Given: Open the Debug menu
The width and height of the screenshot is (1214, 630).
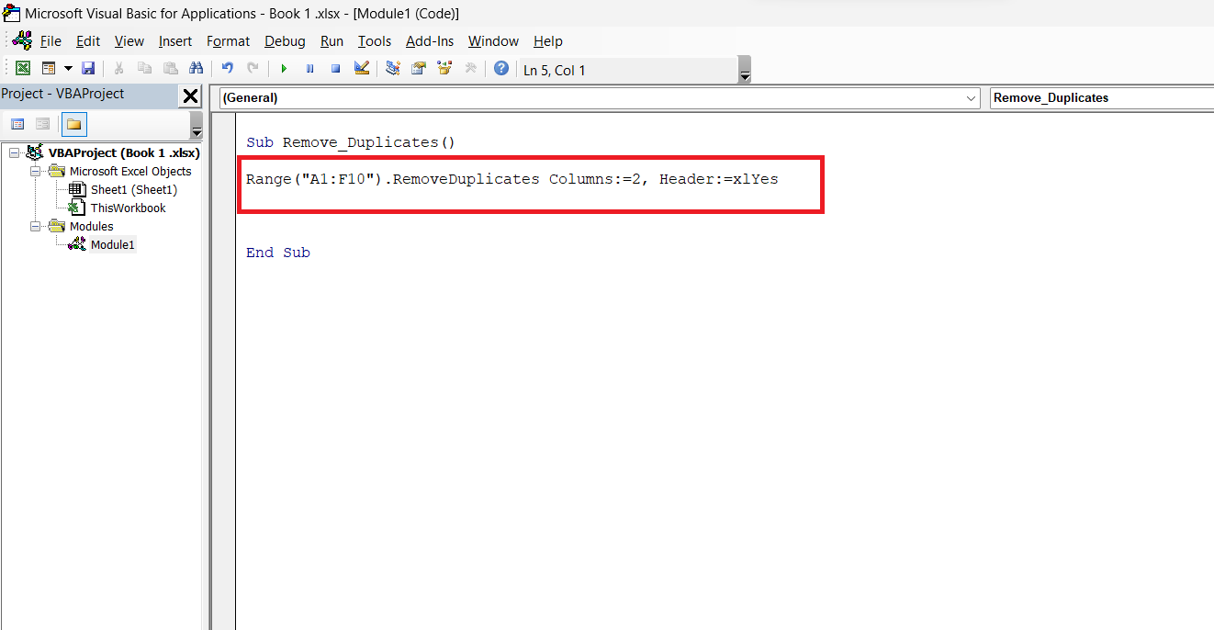Looking at the screenshot, I should [x=285, y=41].
